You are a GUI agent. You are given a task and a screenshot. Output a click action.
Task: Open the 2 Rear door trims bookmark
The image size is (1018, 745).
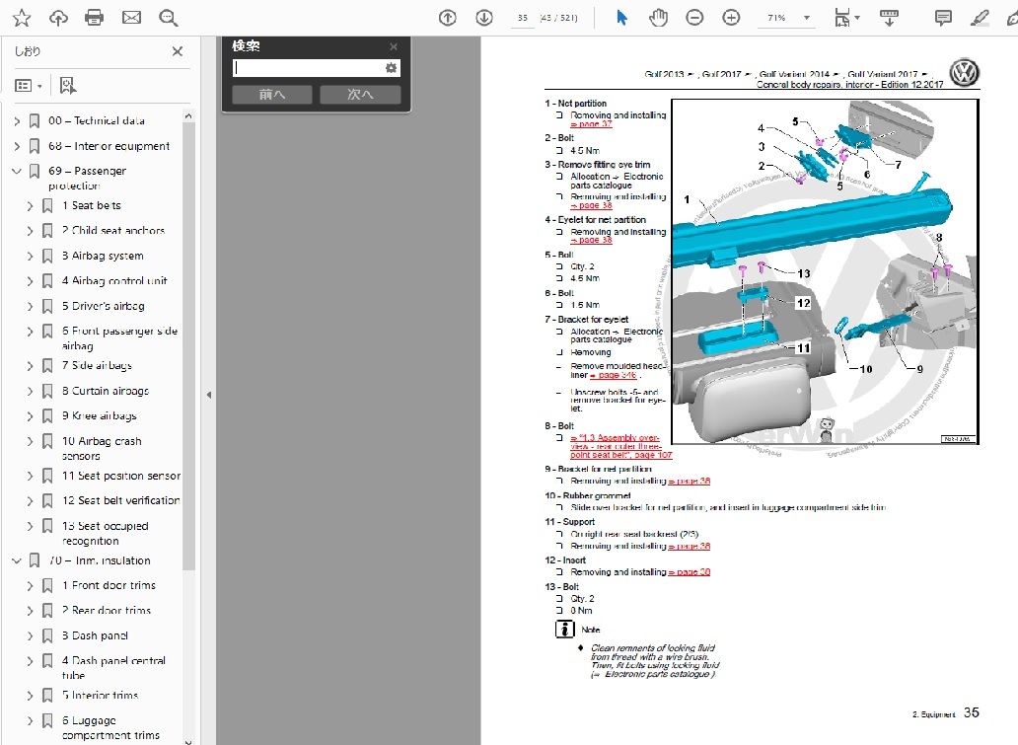pyautogui.click(x=107, y=611)
